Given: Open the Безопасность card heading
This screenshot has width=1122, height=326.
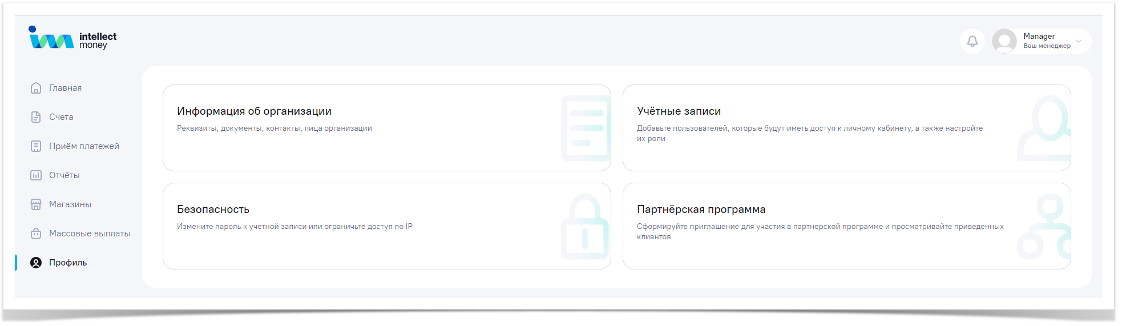Looking at the screenshot, I should [213, 210].
